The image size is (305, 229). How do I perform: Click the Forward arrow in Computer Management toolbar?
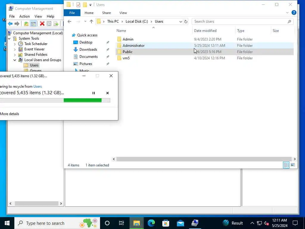pos(17,24)
